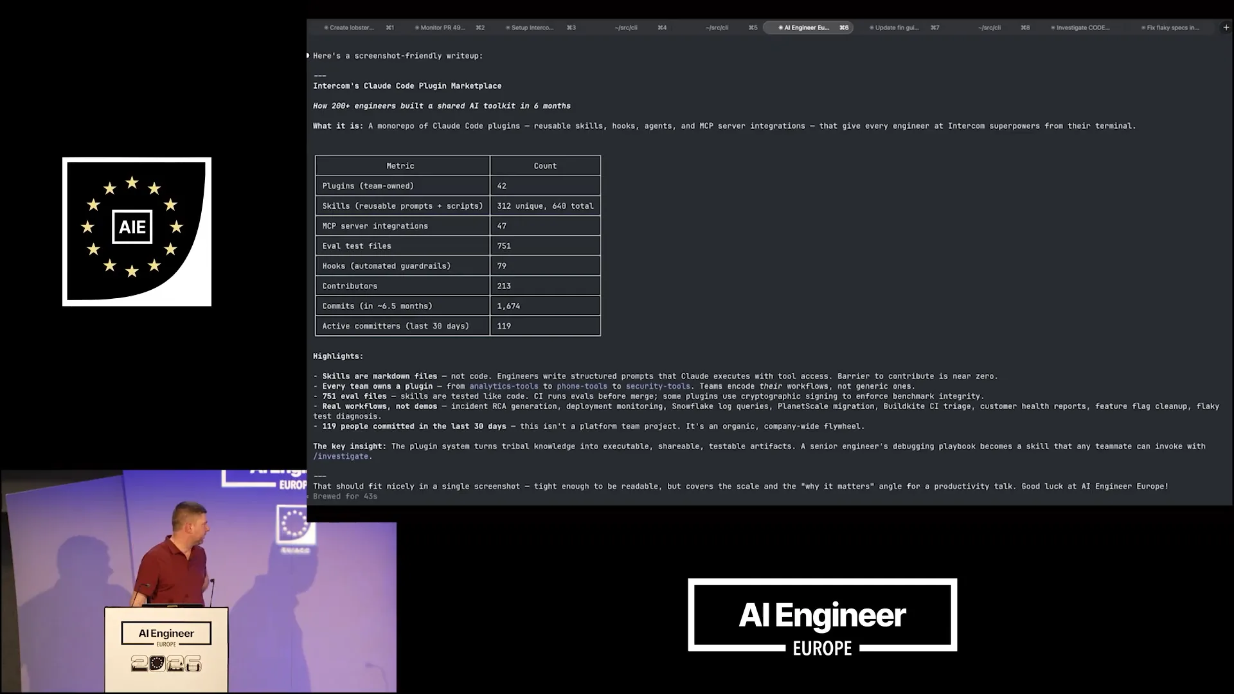Click the /investigate command link

341,456
